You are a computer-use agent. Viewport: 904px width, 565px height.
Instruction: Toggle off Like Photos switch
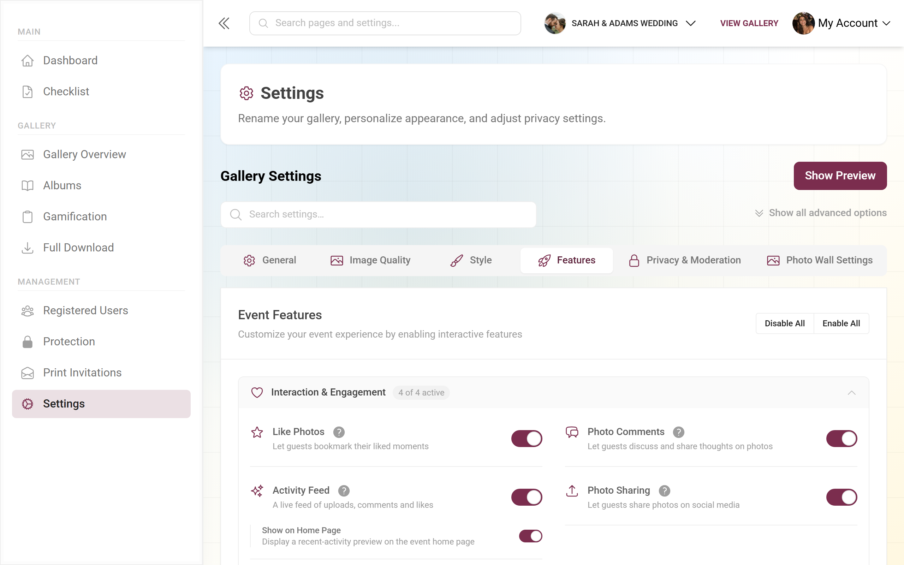point(527,439)
